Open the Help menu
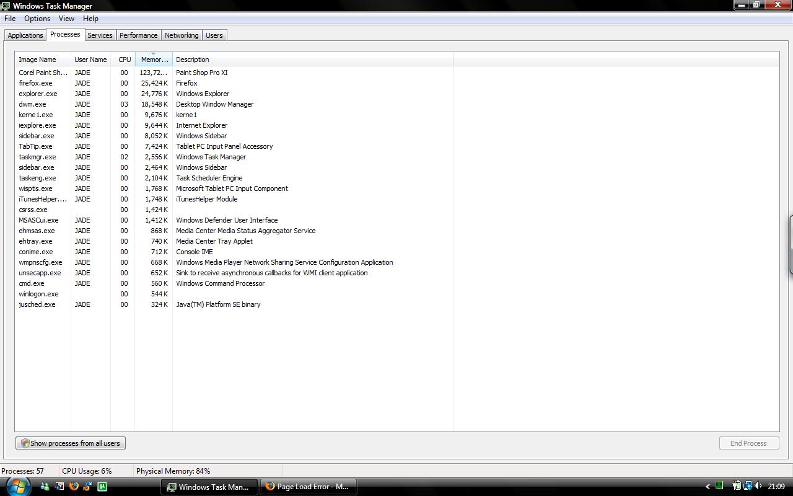This screenshot has width=793, height=496. coord(90,19)
